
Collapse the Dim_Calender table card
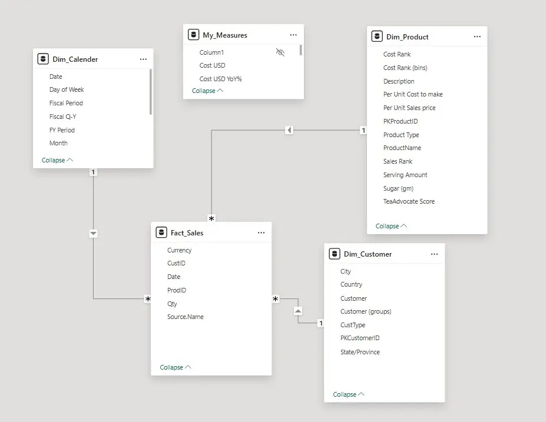pos(57,160)
